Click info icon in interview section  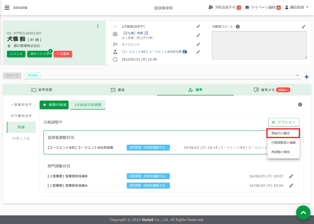[300, 105]
